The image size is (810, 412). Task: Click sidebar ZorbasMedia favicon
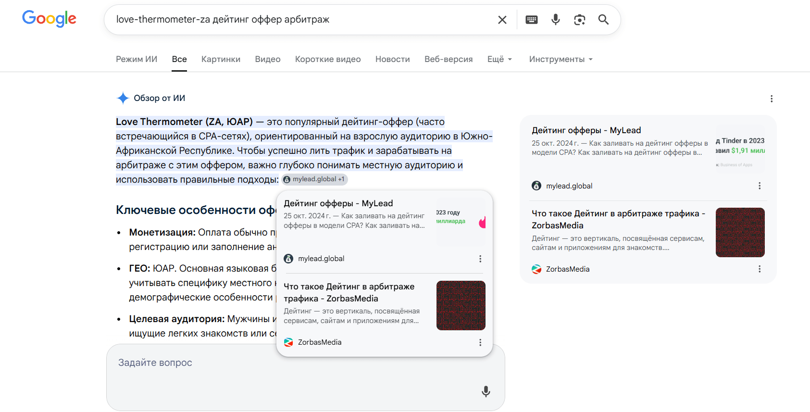click(536, 269)
